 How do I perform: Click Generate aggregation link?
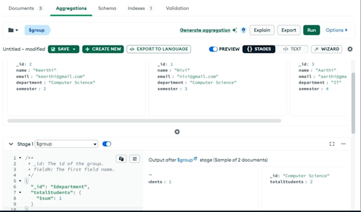pyautogui.click(x=205, y=30)
